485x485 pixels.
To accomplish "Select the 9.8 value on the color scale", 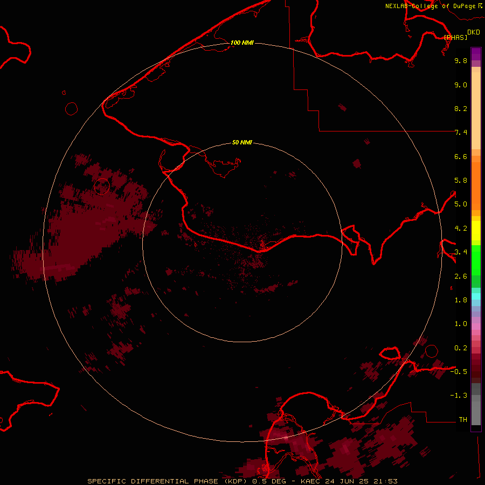I will [x=461, y=60].
